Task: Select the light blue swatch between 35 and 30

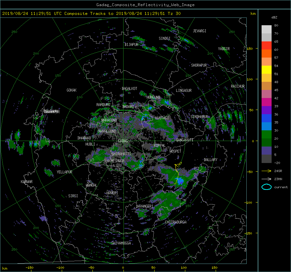Action: coord(266,126)
